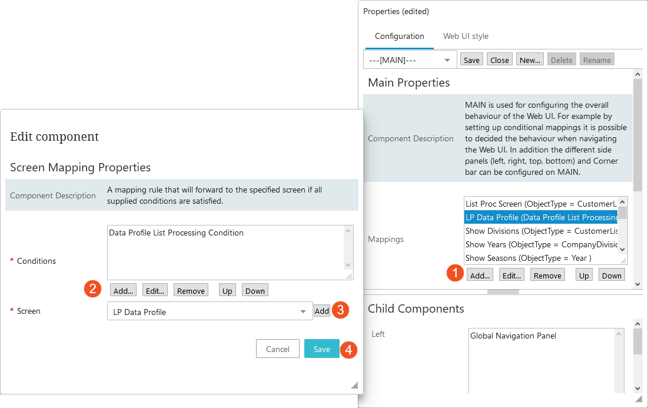Move the selected mapping Down
648x408 pixels.
(x=612, y=275)
